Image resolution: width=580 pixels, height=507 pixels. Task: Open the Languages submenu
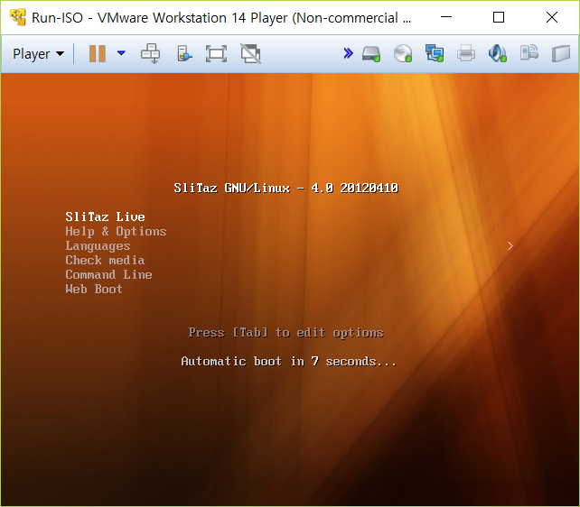(98, 246)
